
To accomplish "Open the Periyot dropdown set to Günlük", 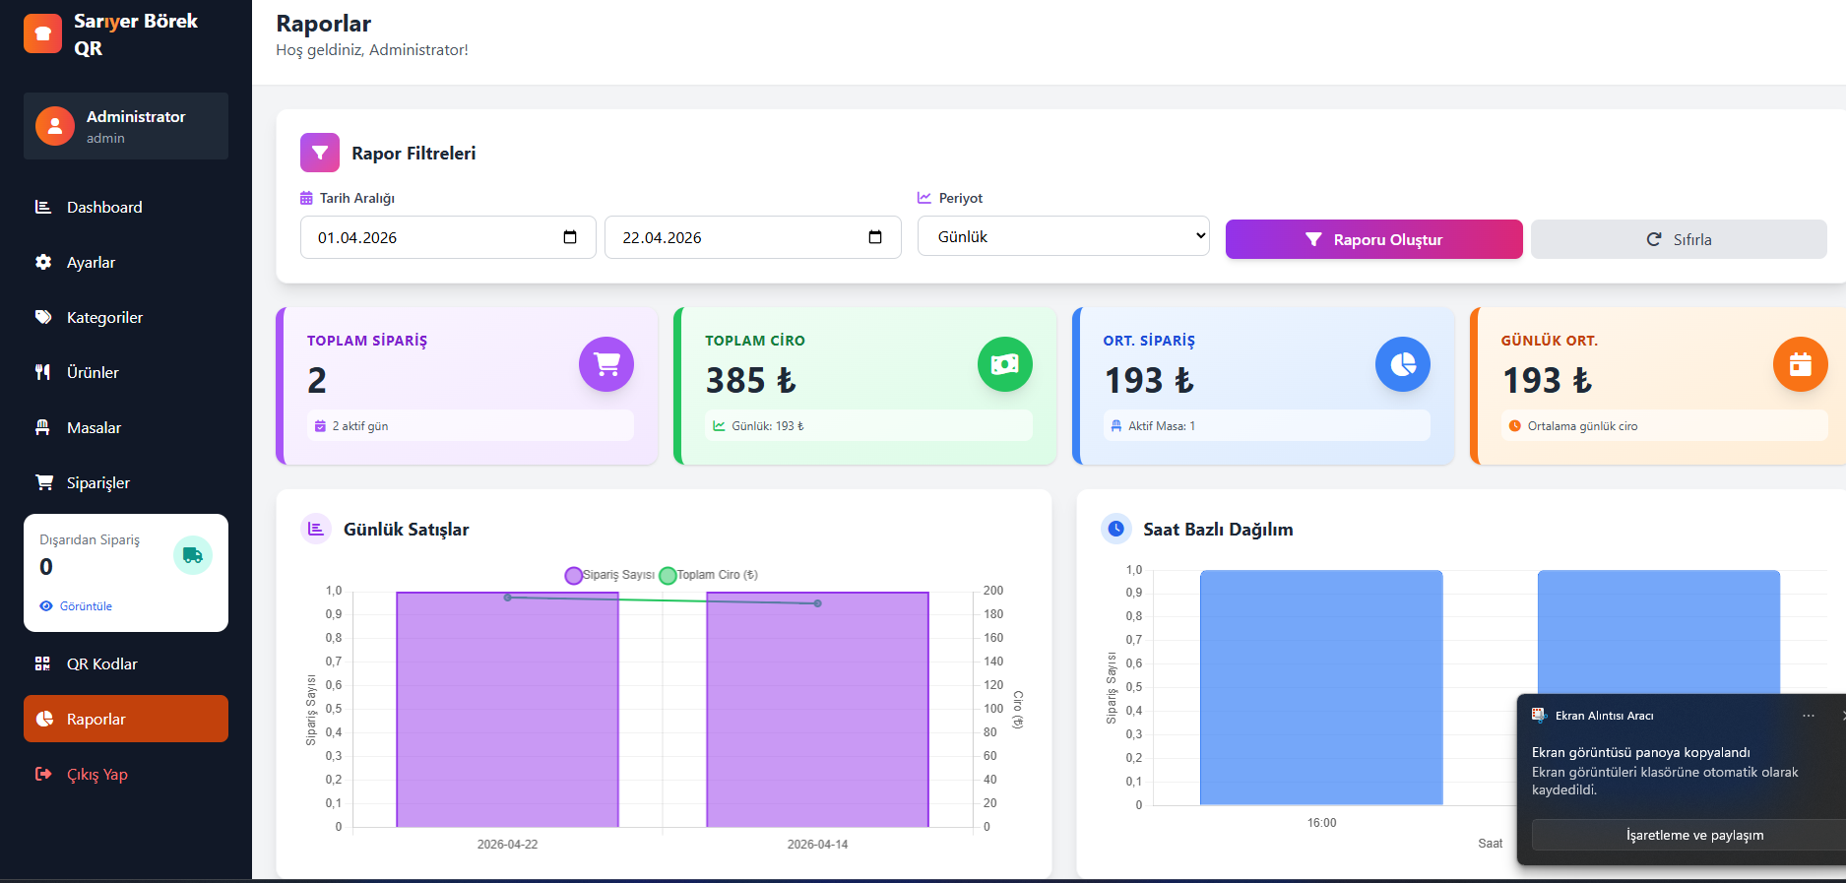I will [1062, 236].
